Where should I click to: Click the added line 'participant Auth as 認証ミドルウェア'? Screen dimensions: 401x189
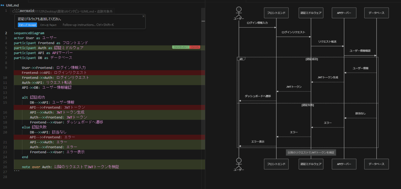coord(49,48)
